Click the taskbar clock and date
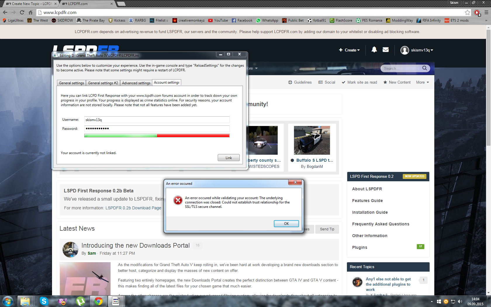Screen dimensions: 491x307 point(475,301)
